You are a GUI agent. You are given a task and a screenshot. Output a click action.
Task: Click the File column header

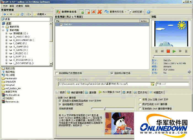tap(97, 21)
